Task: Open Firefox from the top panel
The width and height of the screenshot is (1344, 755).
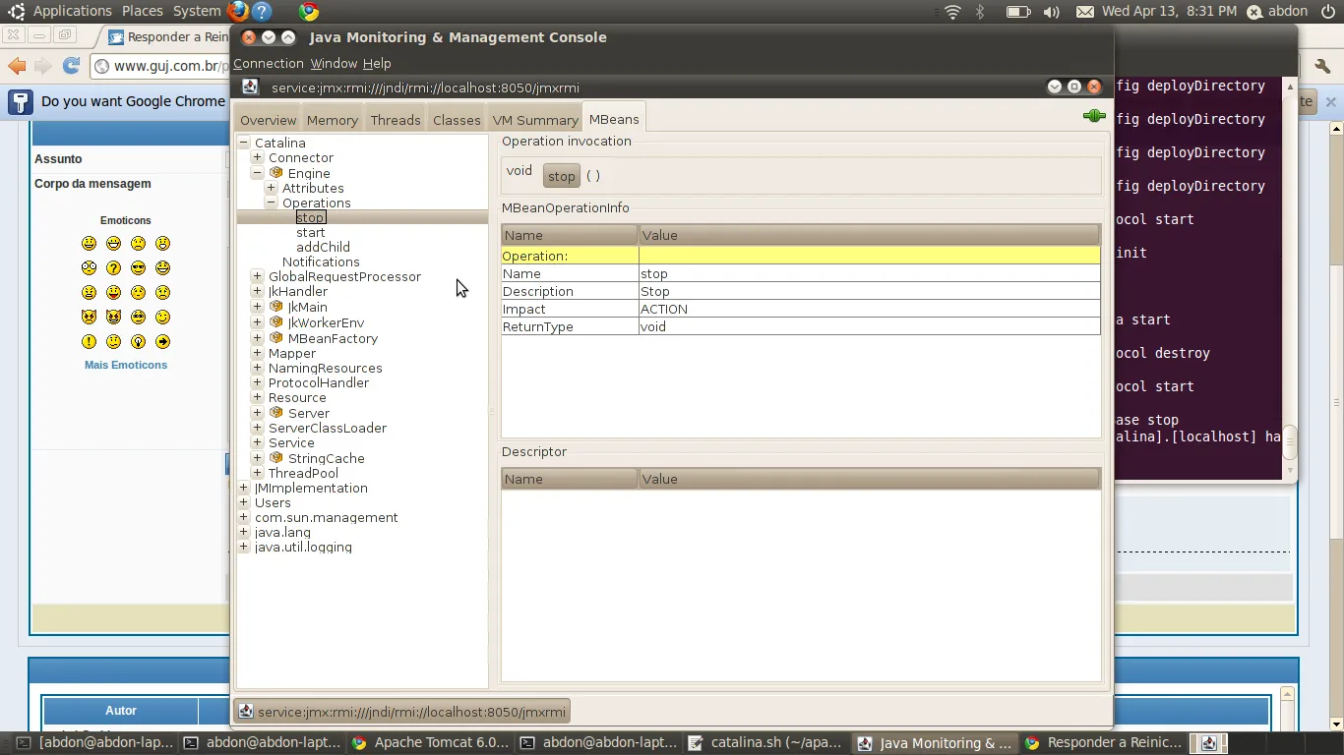Action: coord(237,11)
